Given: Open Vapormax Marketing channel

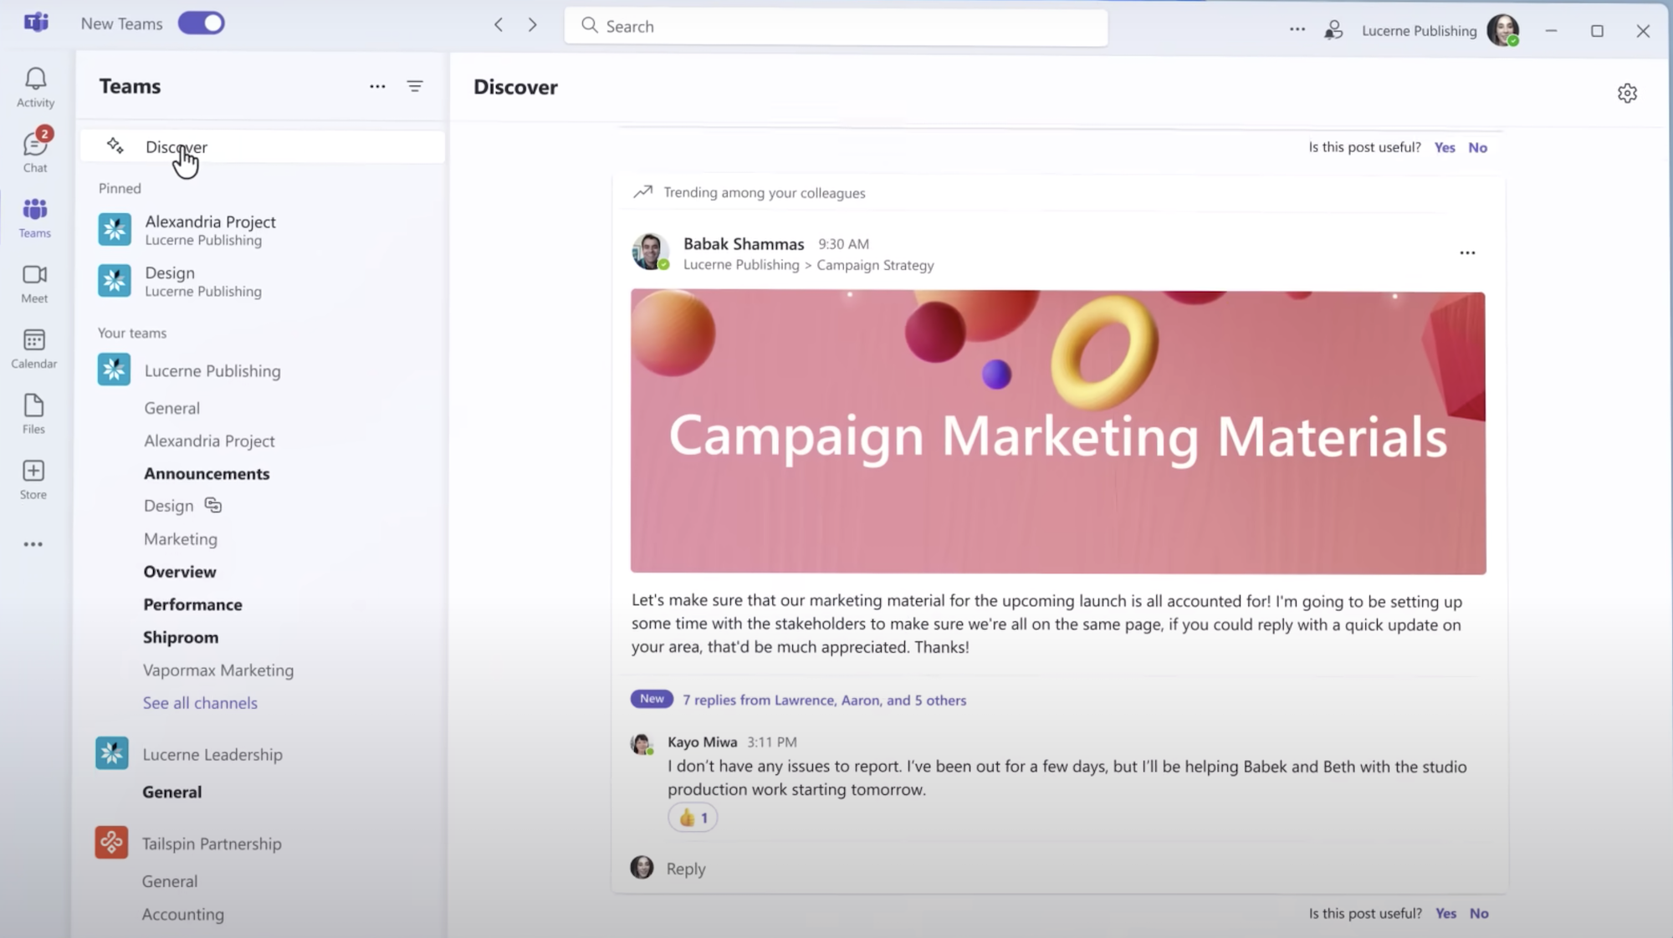Looking at the screenshot, I should point(217,670).
